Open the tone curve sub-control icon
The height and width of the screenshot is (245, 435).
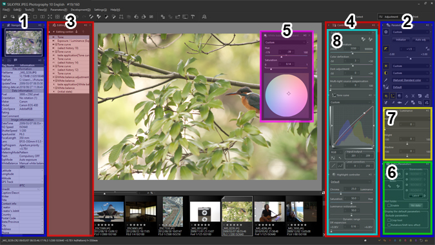(392, 96)
